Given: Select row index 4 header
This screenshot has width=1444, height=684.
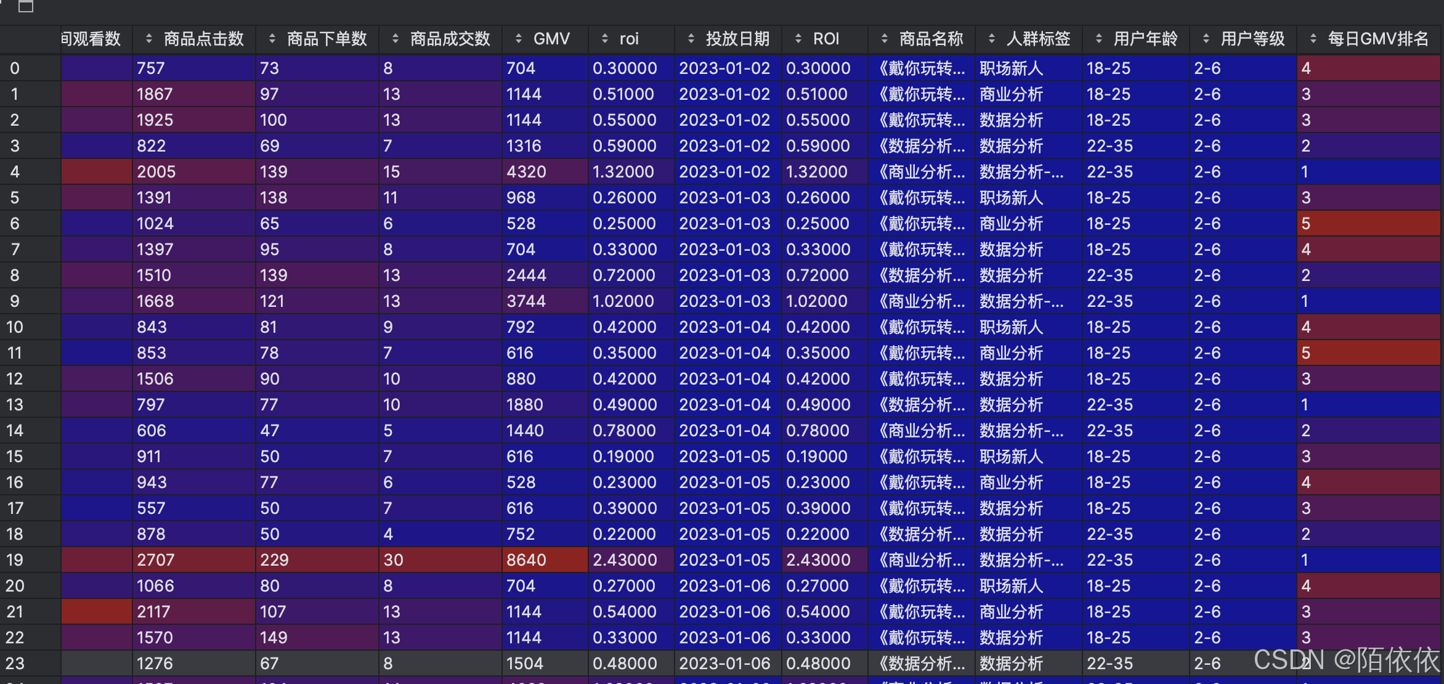Looking at the screenshot, I should (15, 172).
